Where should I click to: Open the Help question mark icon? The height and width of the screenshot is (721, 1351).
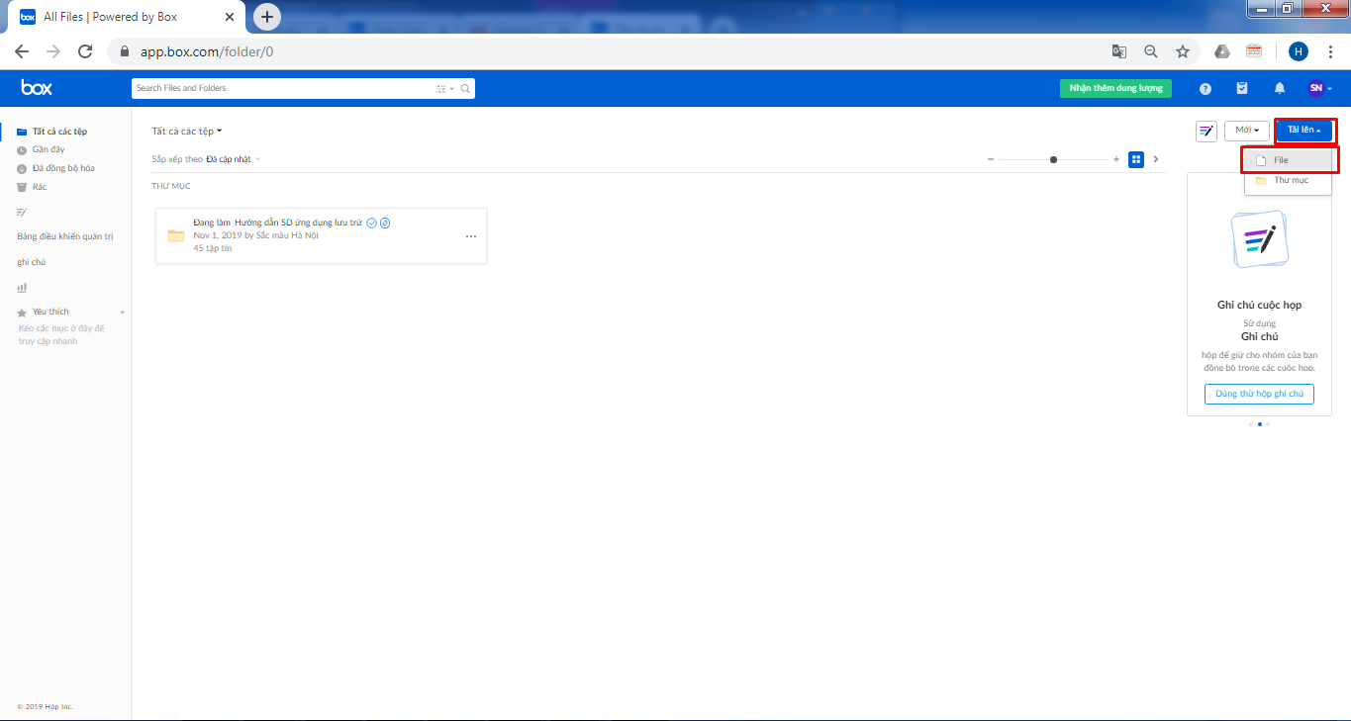(1205, 88)
